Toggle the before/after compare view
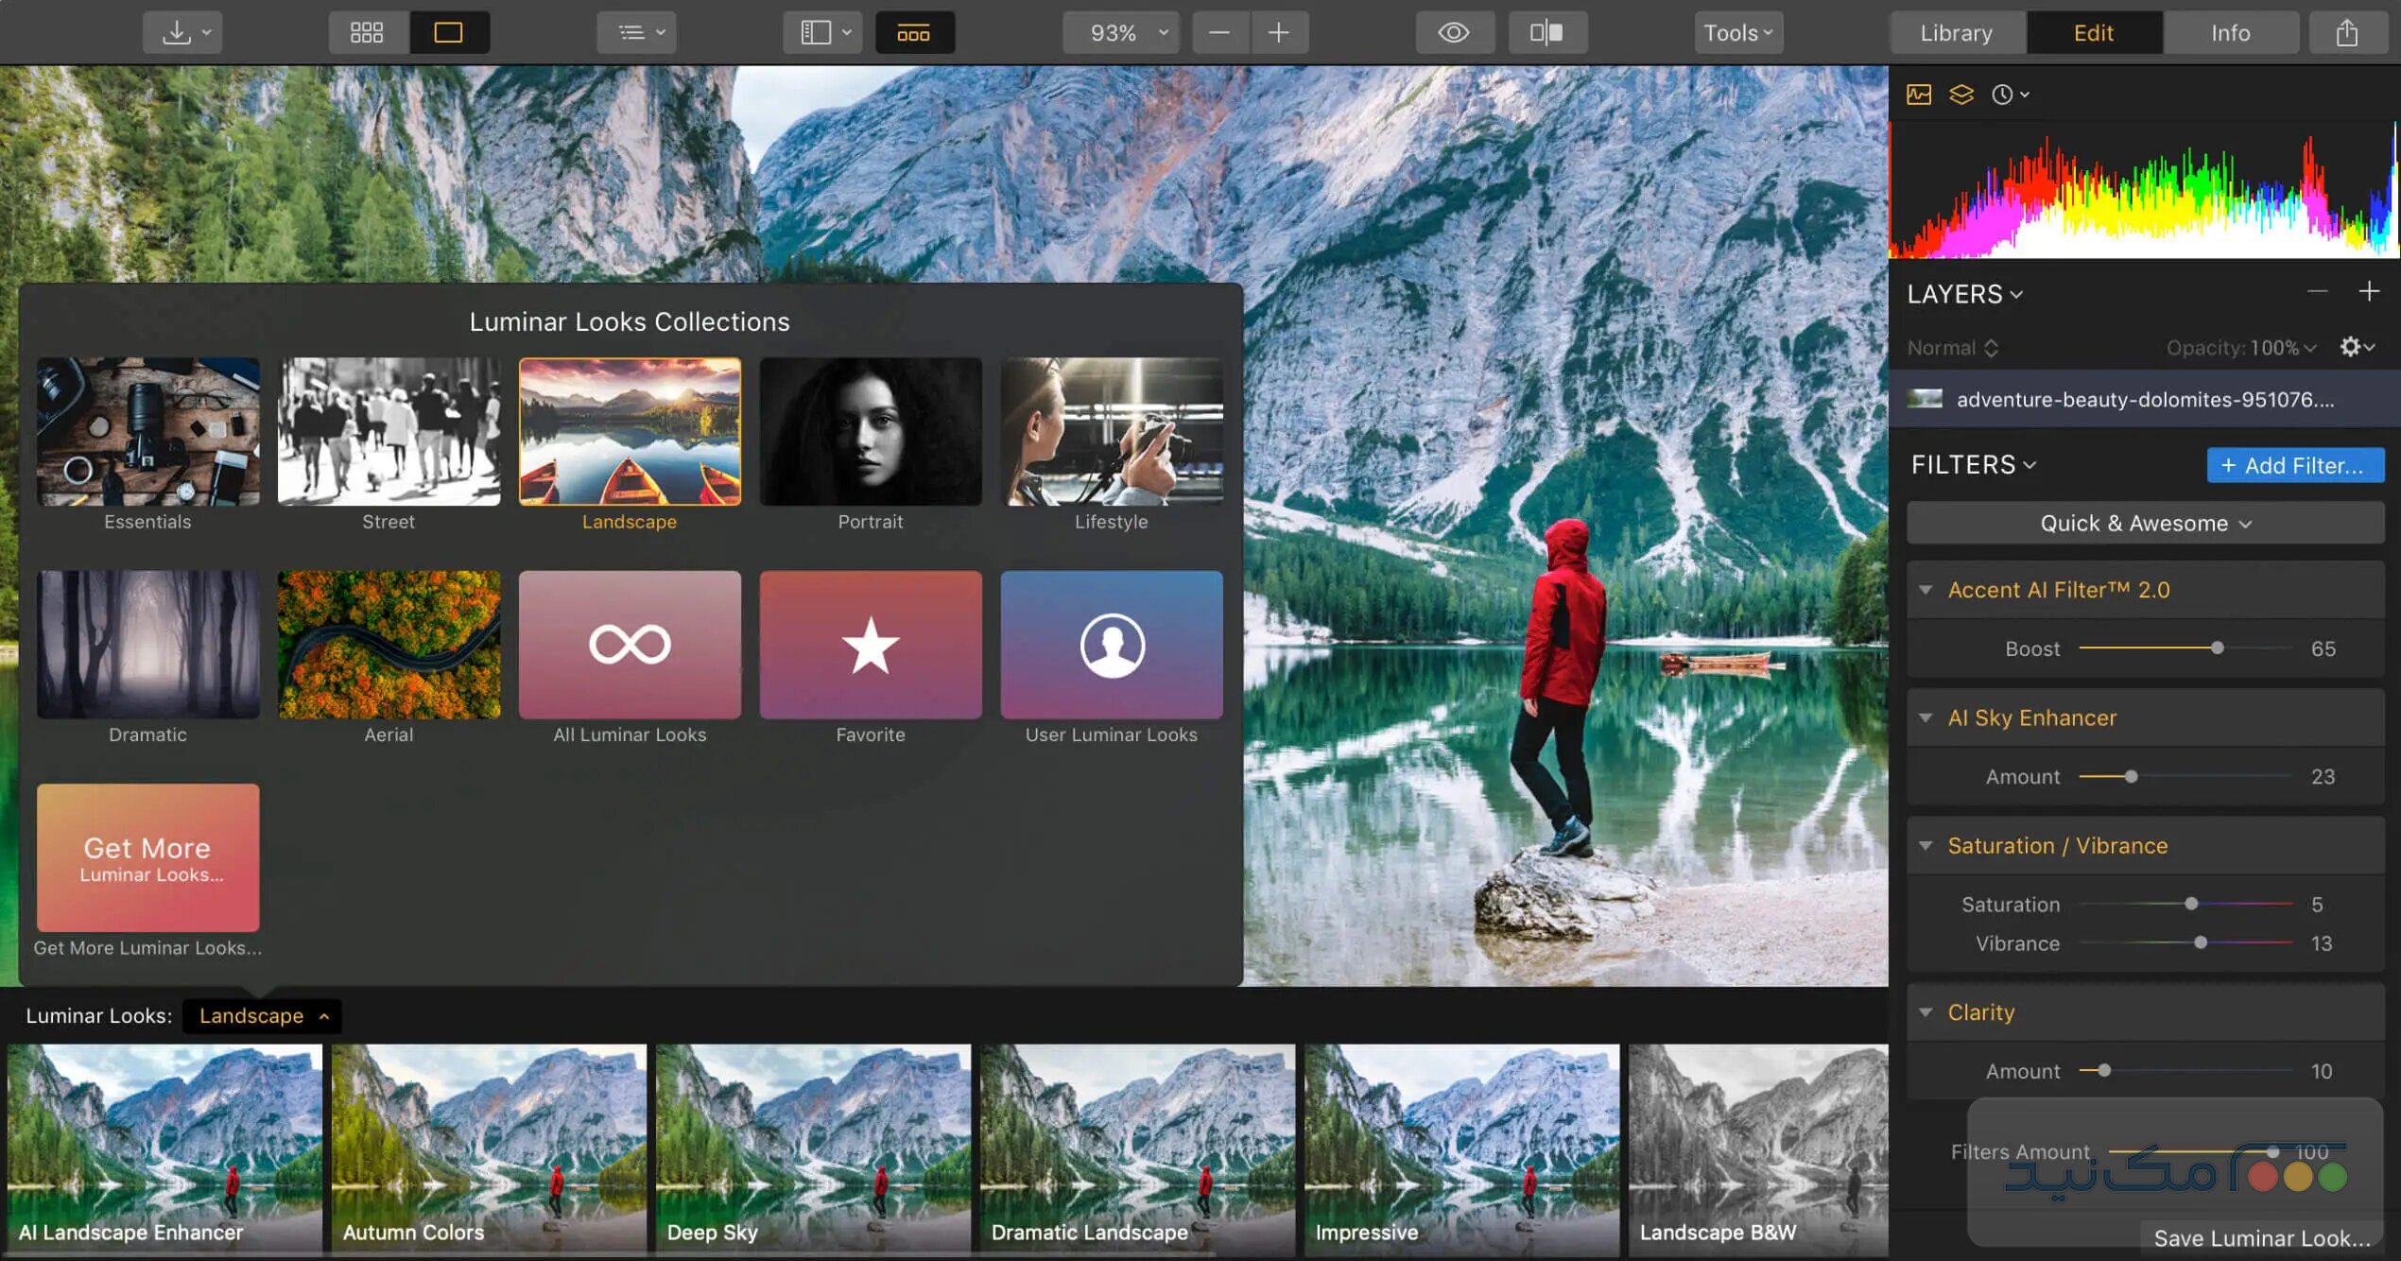 click(x=1546, y=31)
